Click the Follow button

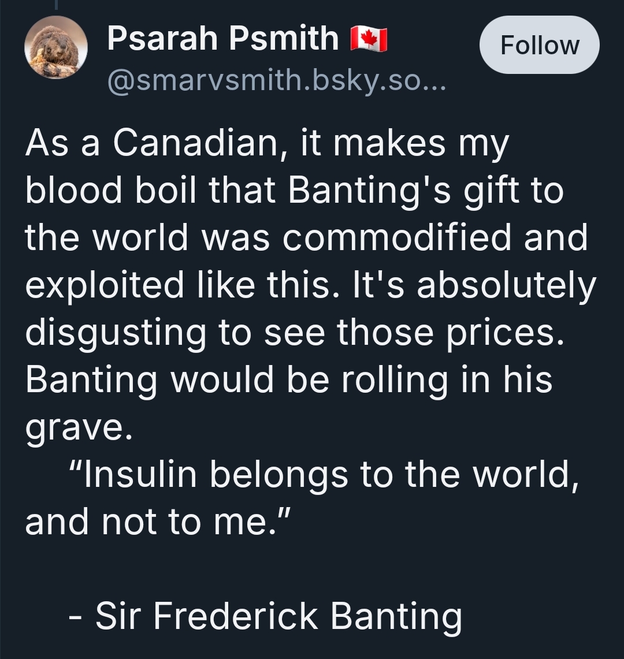[539, 45]
